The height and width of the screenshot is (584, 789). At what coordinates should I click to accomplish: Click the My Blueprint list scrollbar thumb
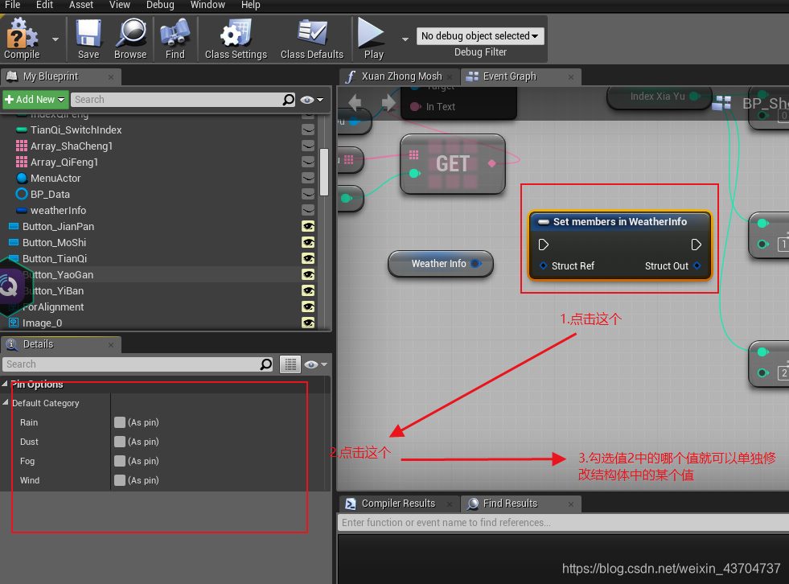[325, 171]
